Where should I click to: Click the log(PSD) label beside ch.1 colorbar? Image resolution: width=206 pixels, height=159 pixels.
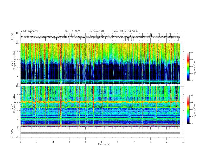tap(195, 68)
